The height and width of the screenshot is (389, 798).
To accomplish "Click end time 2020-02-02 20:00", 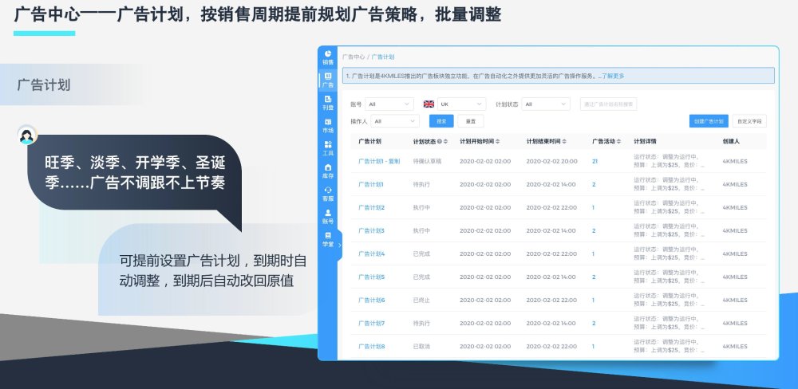I will tap(551, 161).
